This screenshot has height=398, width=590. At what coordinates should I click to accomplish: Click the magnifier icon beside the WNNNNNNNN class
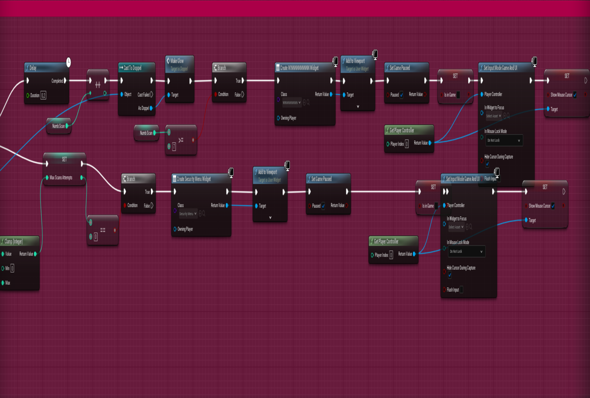(x=308, y=103)
